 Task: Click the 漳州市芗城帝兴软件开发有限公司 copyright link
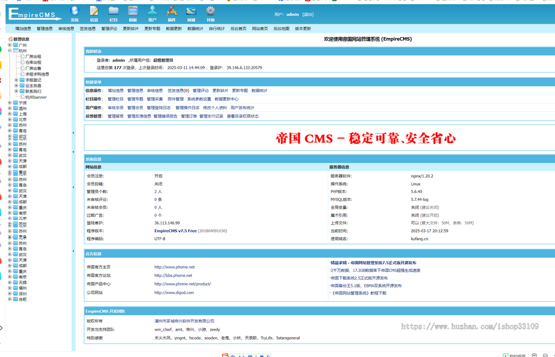pos(185,321)
